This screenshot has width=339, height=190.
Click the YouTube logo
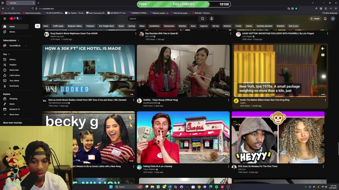click(16, 18)
